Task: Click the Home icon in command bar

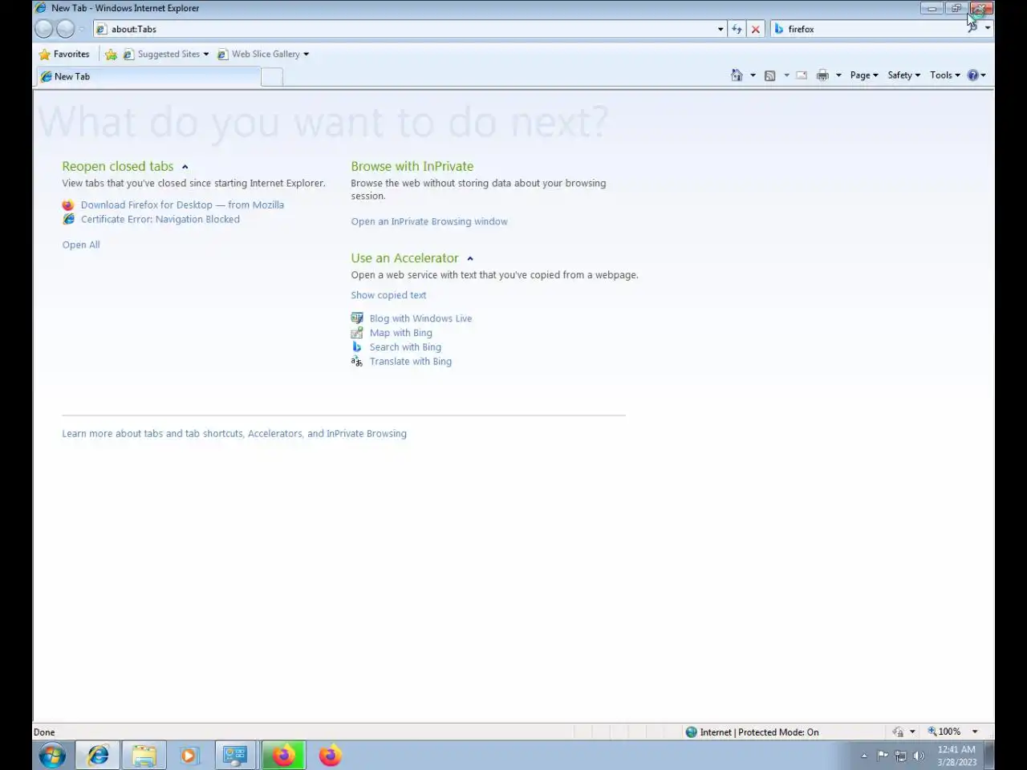Action: (737, 75)
